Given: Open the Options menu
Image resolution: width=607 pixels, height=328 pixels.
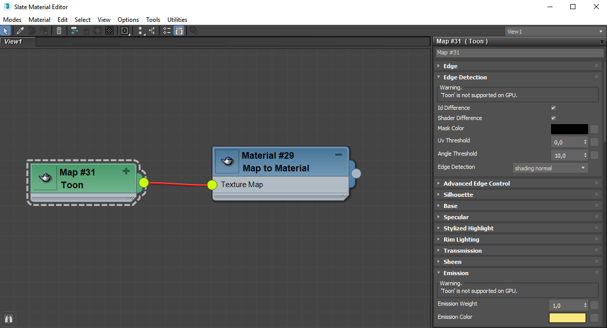Looking at the screenshot, I should coord(128,20).
